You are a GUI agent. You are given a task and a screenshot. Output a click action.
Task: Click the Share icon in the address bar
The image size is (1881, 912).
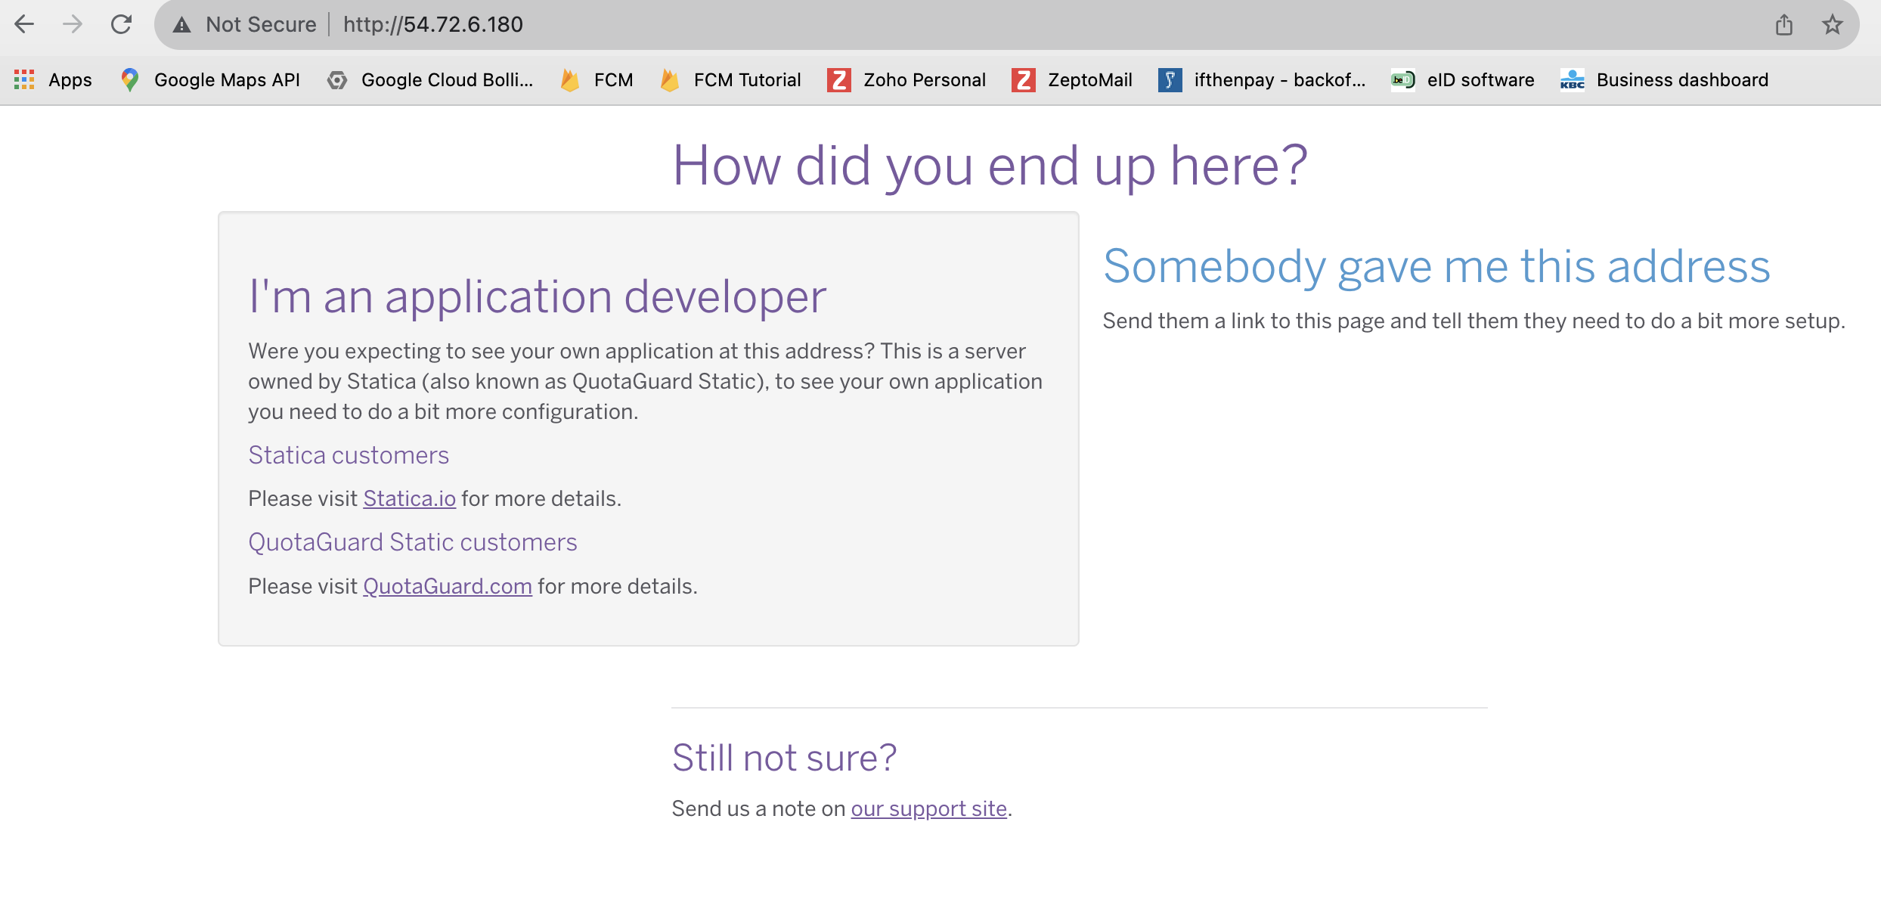(x=1784, y=25)
